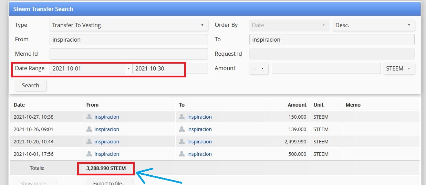This screenshot has width=426, height=185.
Task: Open To inspiracion link in 2021-10-26 row
Action: [199, 129]
